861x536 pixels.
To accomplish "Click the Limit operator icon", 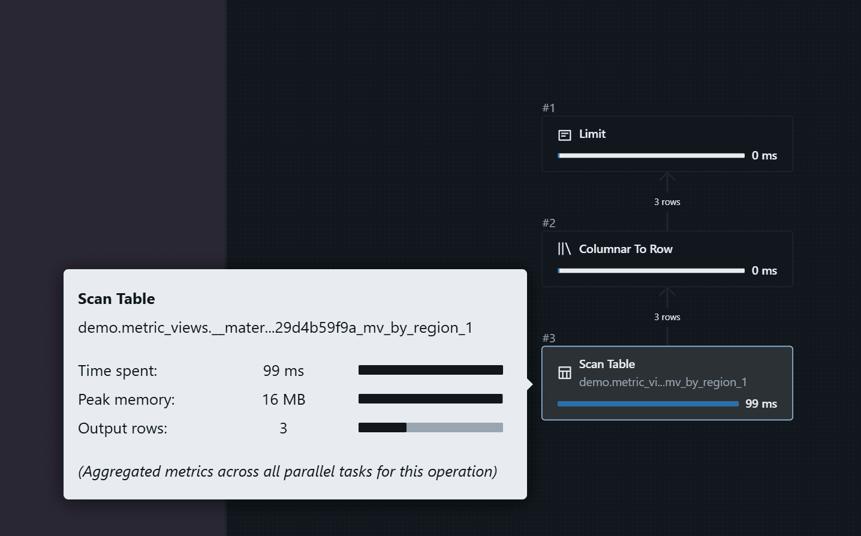I will 564,135.
